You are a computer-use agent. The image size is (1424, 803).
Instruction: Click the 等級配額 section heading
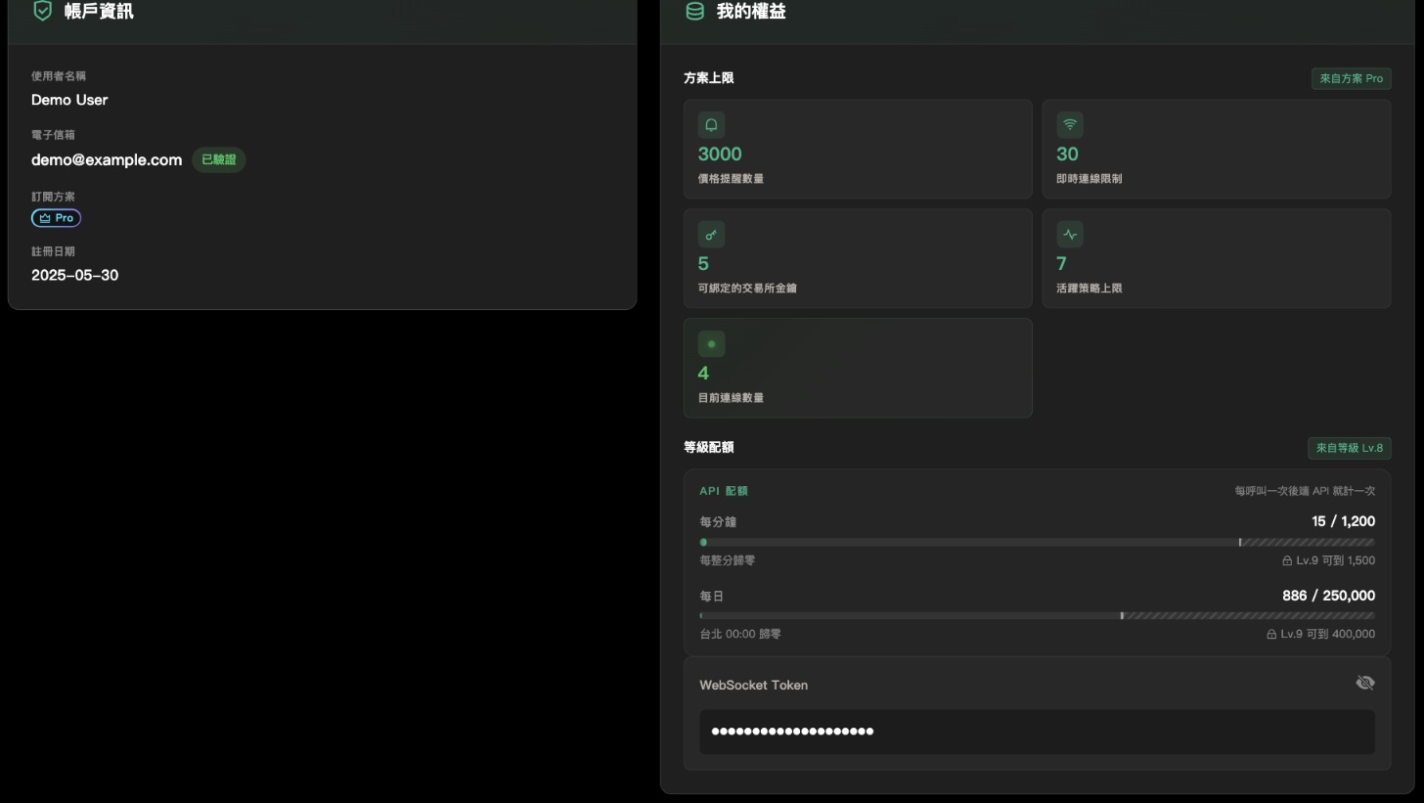(709, 448)
